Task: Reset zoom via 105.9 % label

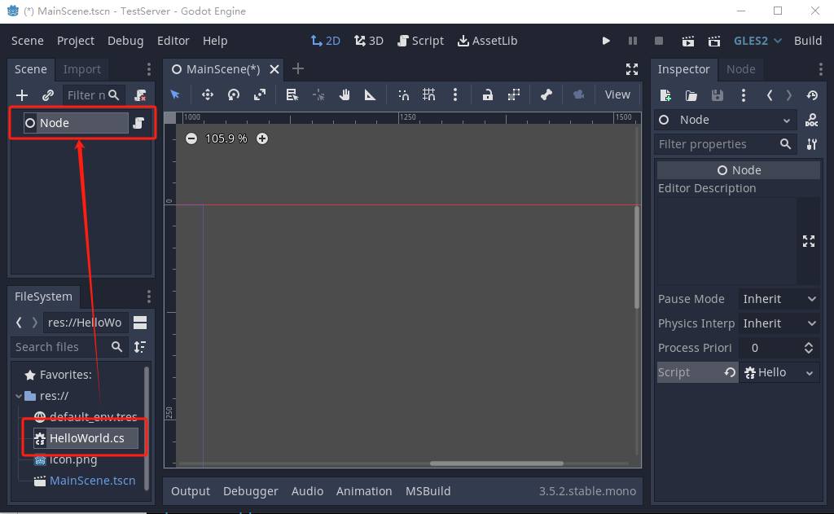Action: click(x=226, y=138)
